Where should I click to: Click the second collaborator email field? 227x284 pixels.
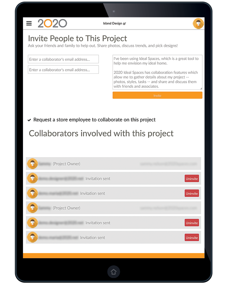[x=63, y=70]
